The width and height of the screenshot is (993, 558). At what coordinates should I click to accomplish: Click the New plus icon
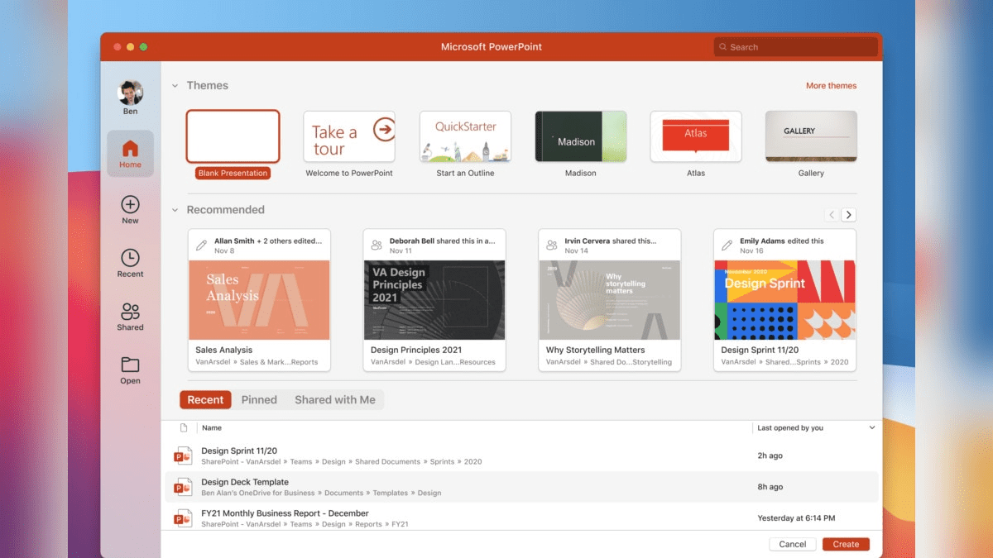click(x=130, y=204)
